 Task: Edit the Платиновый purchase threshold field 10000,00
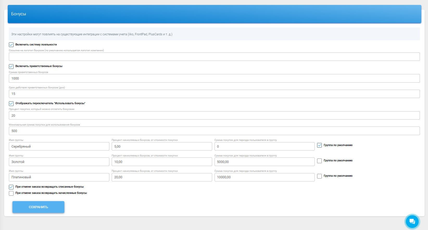pos(264,177)
